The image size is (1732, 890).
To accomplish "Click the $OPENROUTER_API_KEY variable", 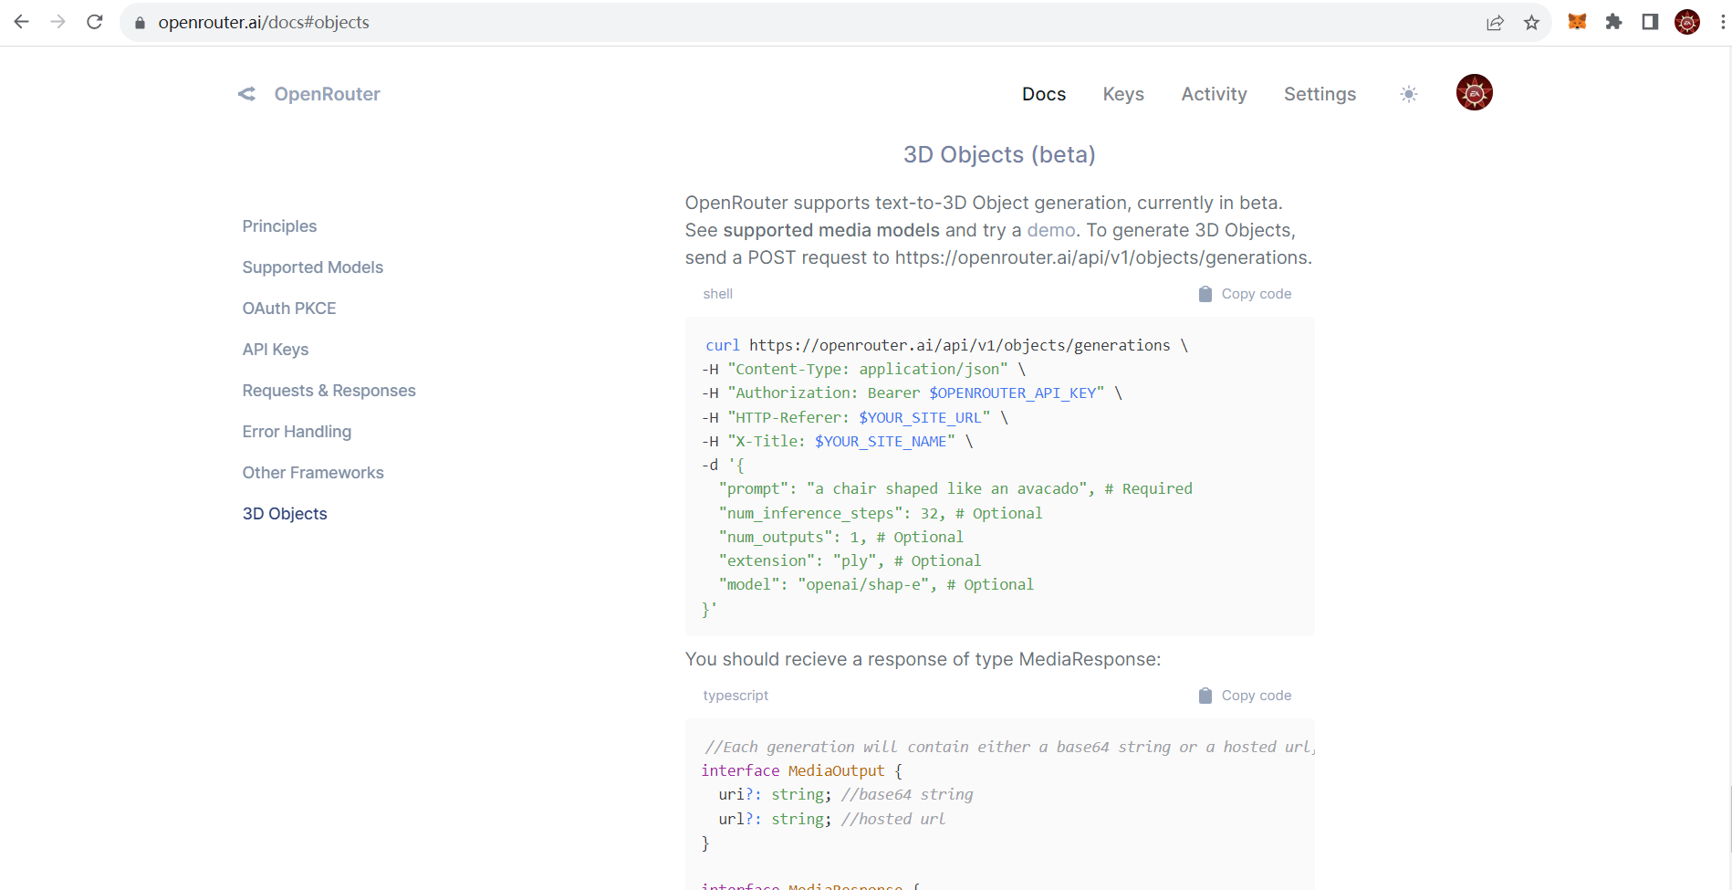I will click(x=1012, y=393).
